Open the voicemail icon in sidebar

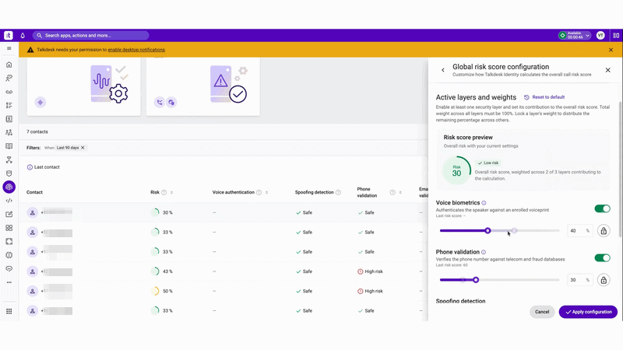tap(9, 92)
